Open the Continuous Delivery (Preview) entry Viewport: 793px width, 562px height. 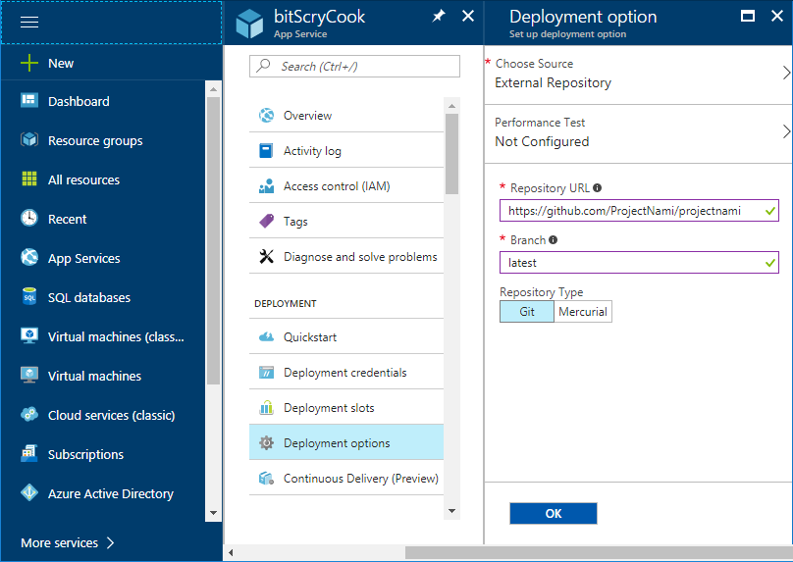click(x=346, y=478)
